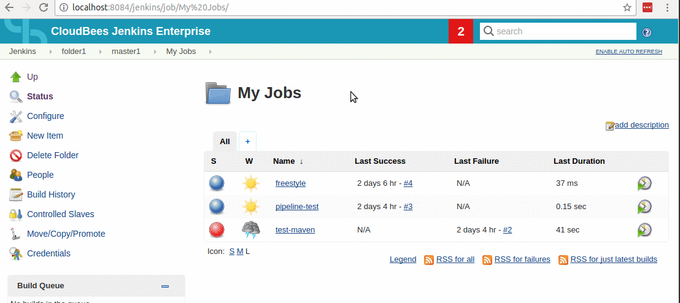This screenshot has height=303, width=680.
Task: Go back using browser back arrow
Action: point(9,7)
